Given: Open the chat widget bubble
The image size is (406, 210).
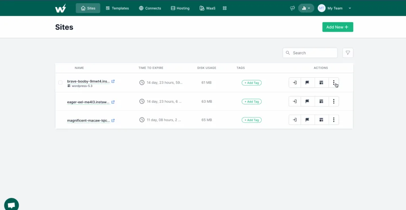Looking at the screenshot, I should [11, 204].
